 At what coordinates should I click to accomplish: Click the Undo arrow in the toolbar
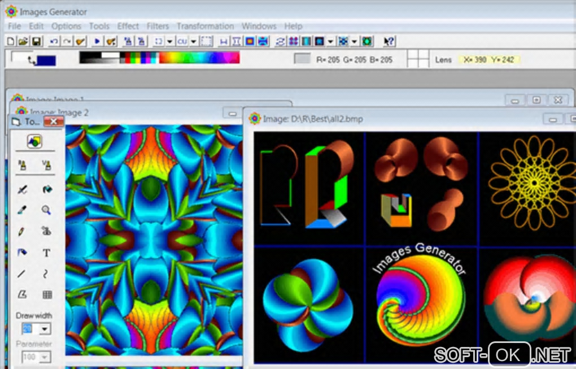point(54,41)
